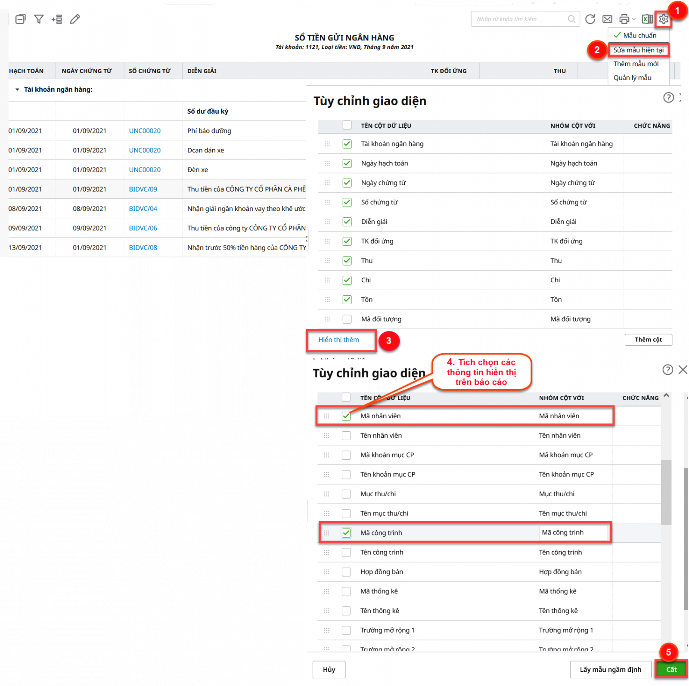Image resolution: width=689 pixels, height=686 pixels.
Task: Open the settings gear icon
Action: pos(663,19)
